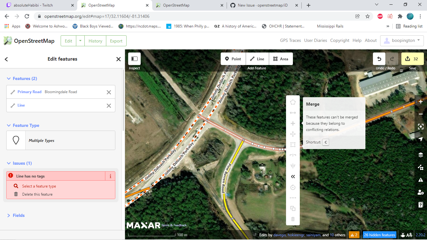This screenshot has height=240, width=427.
Task: Toggle the Map Data pane
Action: point(421,167)
